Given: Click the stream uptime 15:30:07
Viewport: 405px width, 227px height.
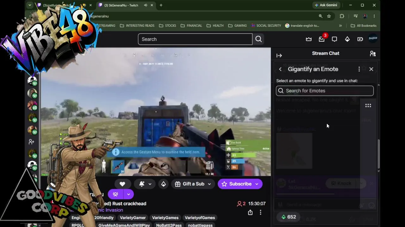Looking at the screenshot, I should pyautogui.click(x=257, y=204).
